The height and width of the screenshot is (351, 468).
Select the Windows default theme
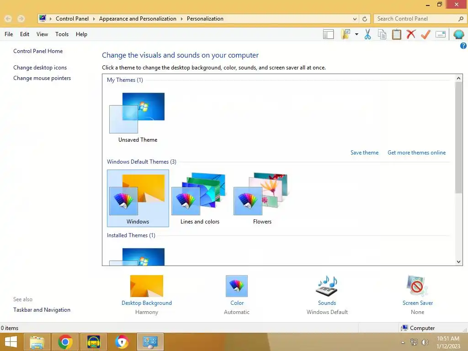[138, 198]
